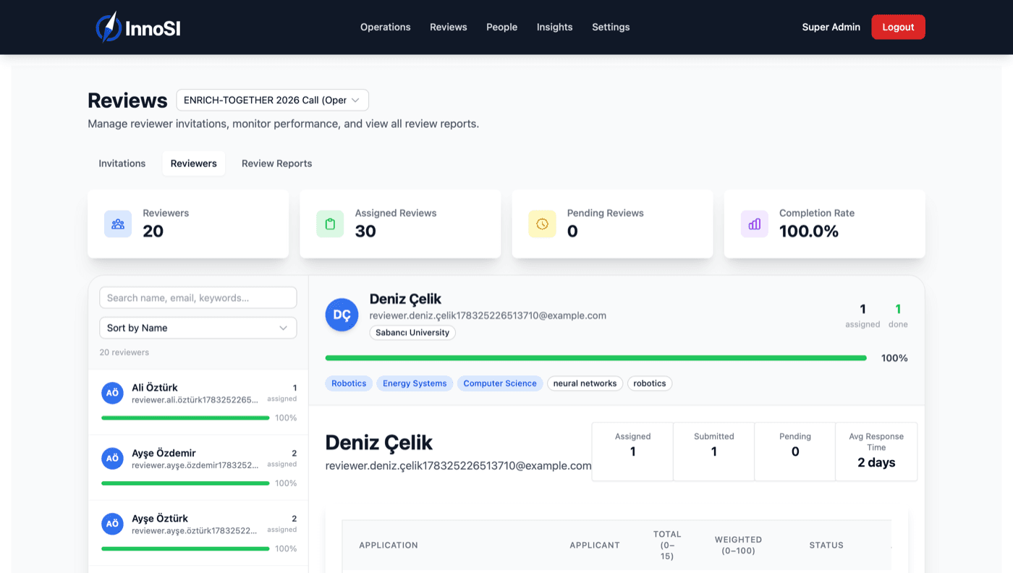Click the red Logout button
Viewport: 1013px width, 573px height.
pyautogui.click(x=898, y=27)
